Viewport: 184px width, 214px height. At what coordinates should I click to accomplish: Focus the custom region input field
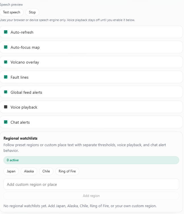click(91, 184)
